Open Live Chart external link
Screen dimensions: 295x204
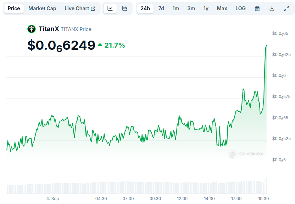click(x=80, y=8)
